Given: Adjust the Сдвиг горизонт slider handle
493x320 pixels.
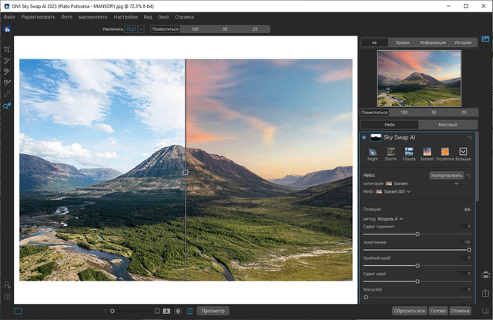Looking at the screenshot, I should pos(418,234).
